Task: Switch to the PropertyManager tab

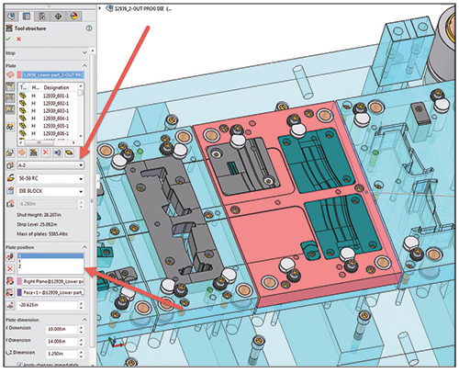Action: pos(27,16)
